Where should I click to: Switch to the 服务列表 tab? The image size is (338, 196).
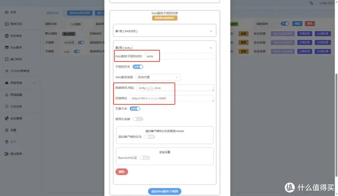[x=54, y=13]
